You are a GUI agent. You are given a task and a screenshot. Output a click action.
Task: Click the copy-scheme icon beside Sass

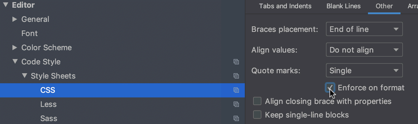[236, 118]
